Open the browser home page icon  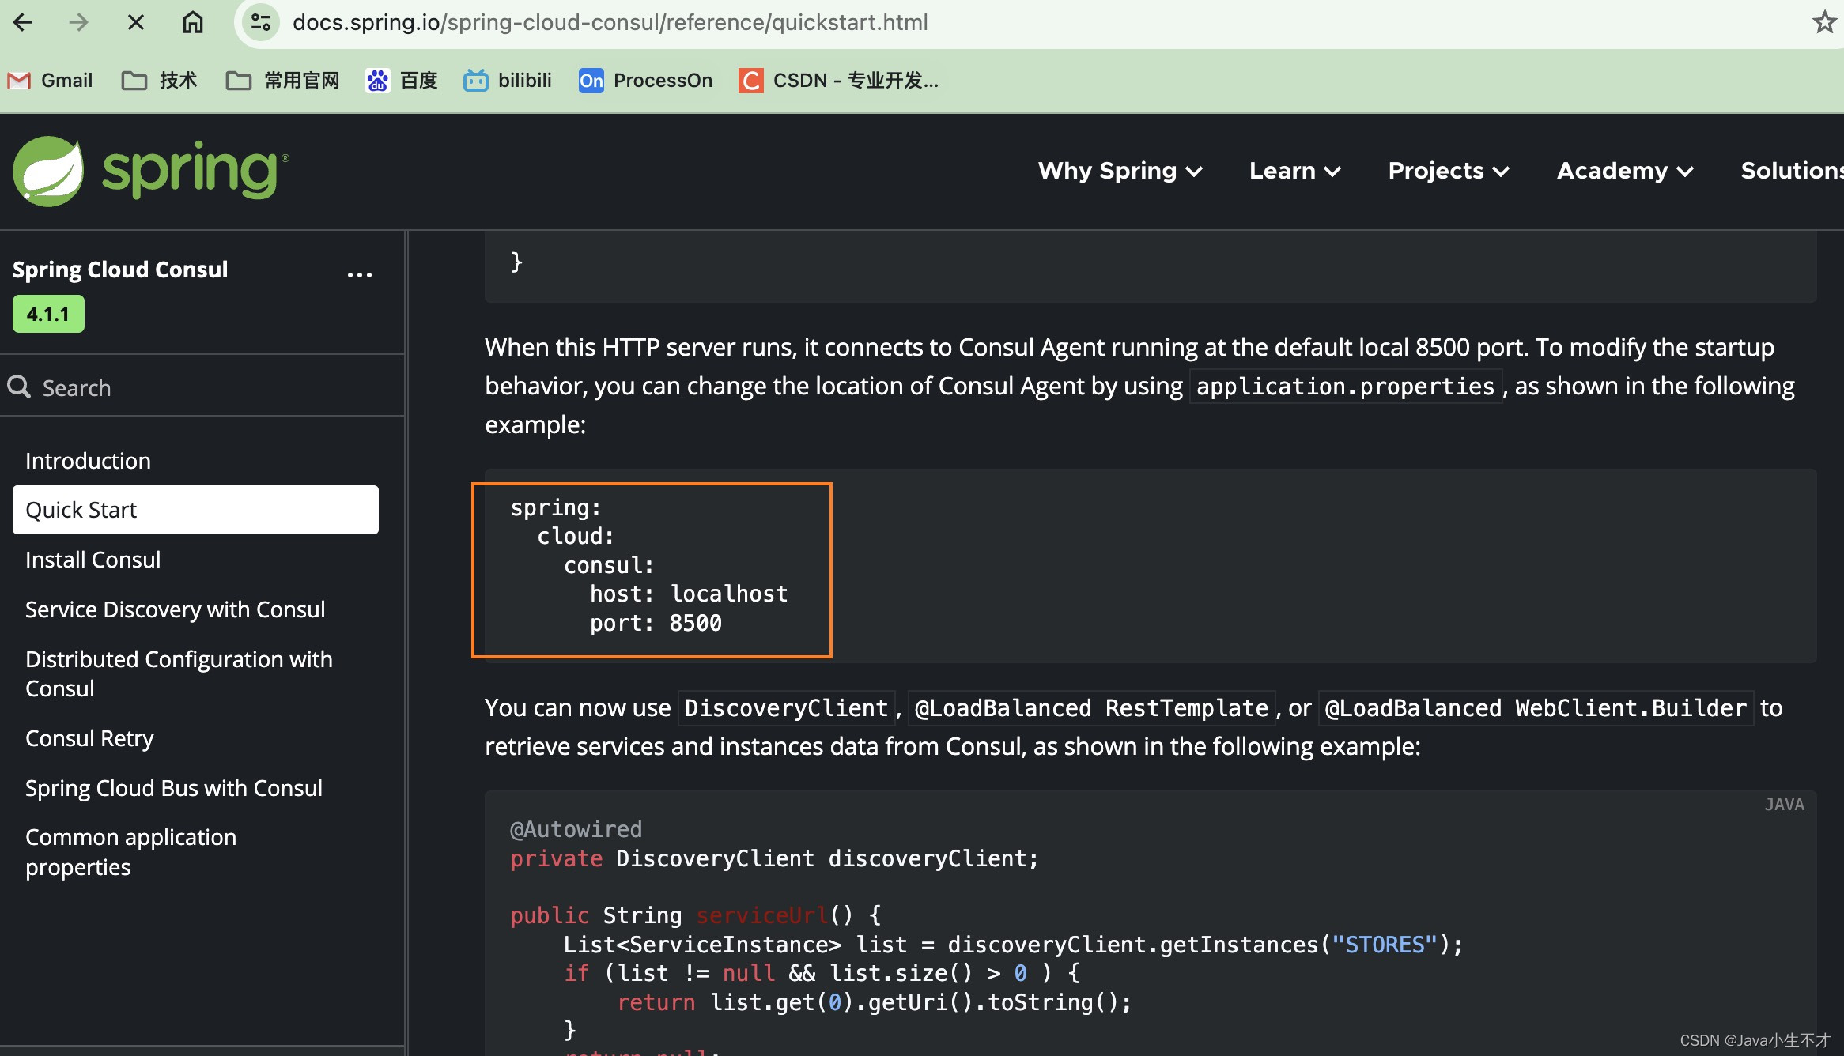coord(192,22)
